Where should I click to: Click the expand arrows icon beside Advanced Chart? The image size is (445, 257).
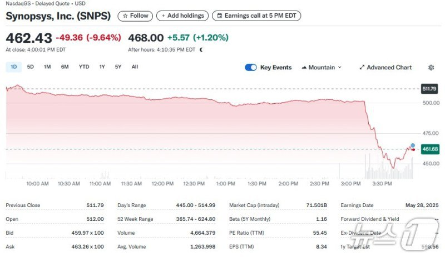[362, 67]
